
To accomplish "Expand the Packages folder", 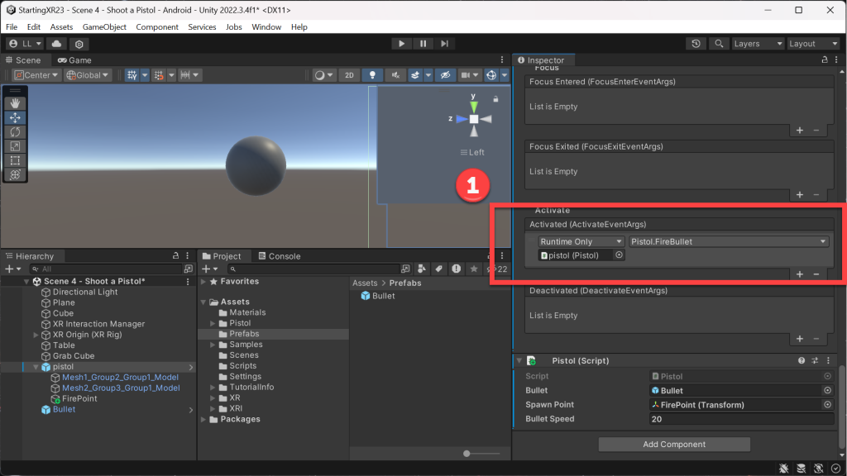I will click(x=203, y=419).
